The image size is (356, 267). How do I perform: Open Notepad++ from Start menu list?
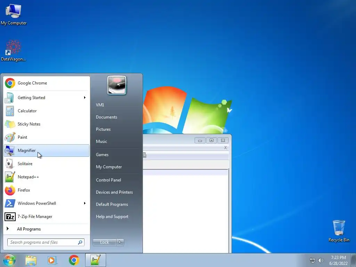(47, 177)
